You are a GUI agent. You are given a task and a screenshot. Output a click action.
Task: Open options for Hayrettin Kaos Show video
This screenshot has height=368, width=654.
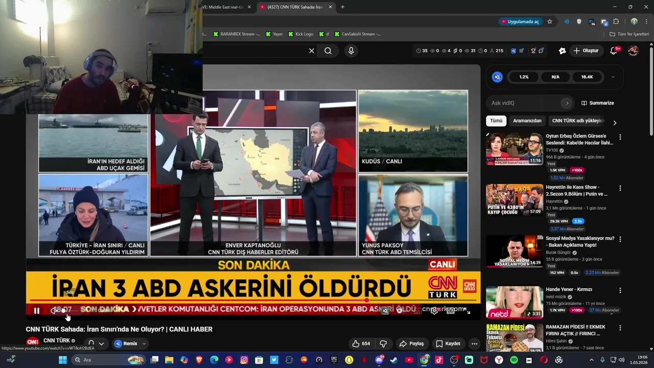(x=620, y=188)
